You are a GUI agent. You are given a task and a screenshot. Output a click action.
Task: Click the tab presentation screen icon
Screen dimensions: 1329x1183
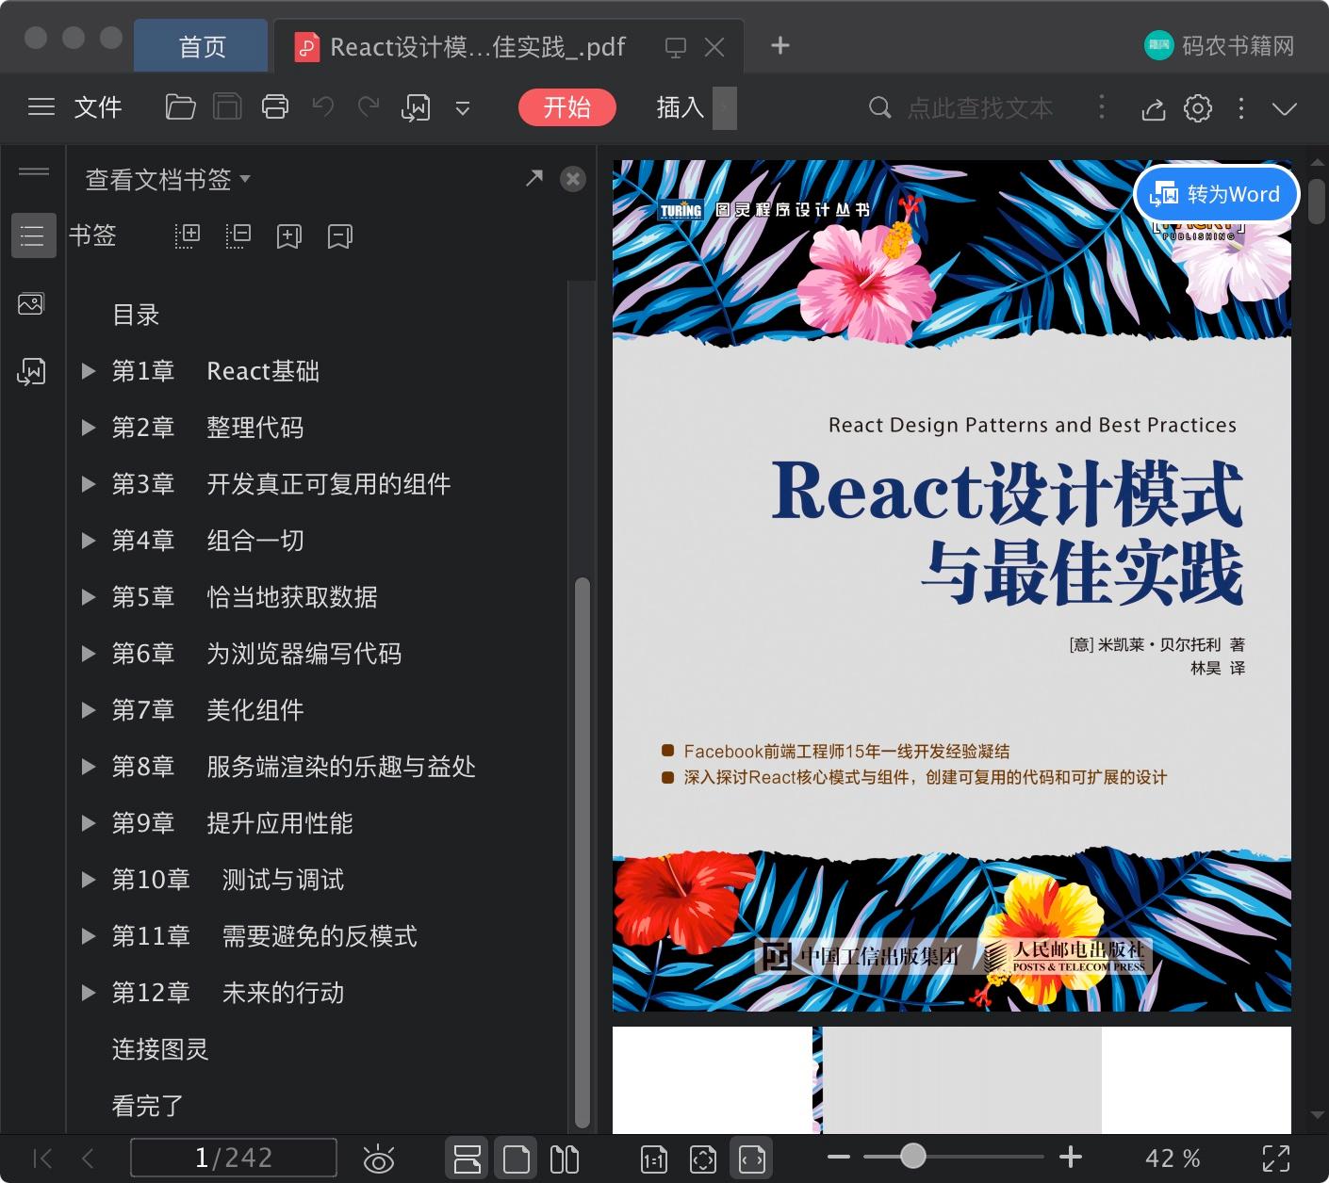675,47
